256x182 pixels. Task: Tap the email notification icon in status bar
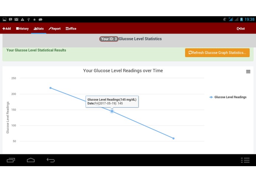(16, 20)
